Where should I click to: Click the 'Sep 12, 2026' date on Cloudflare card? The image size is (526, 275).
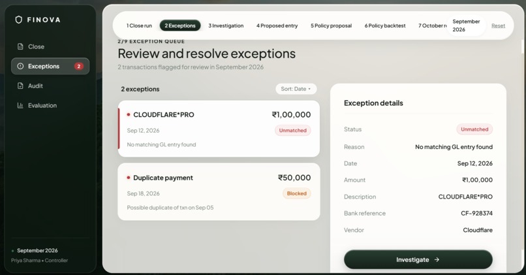[143, 130]
